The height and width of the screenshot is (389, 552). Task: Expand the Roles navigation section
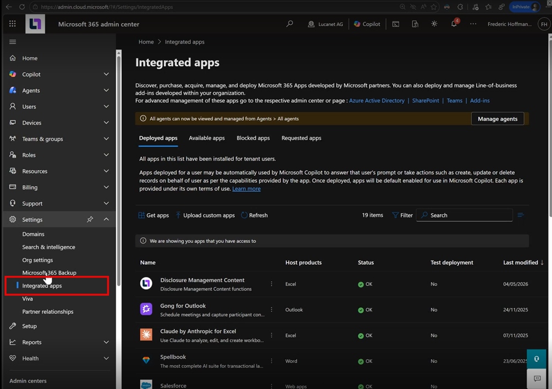click(106, 155)
